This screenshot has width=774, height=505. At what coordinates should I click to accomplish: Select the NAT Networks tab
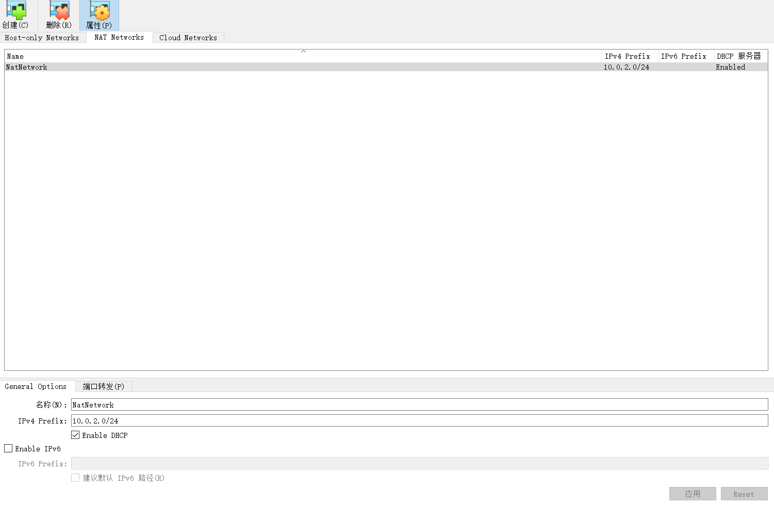point(119,37)
